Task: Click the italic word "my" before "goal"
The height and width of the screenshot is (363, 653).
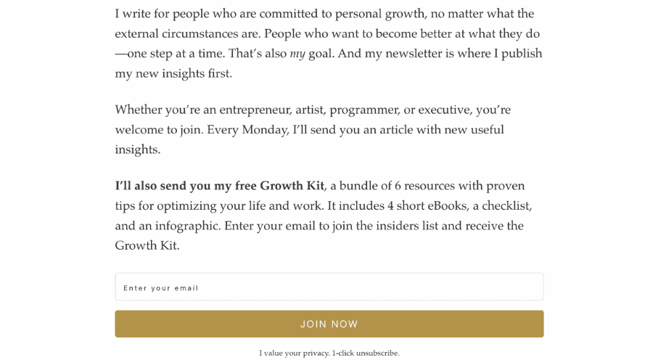Action: click(297, 54)
